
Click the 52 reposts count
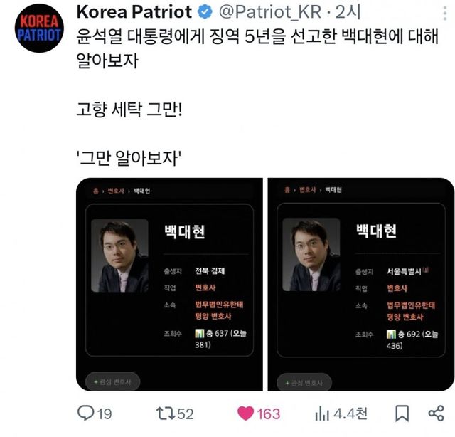(186, 414)
